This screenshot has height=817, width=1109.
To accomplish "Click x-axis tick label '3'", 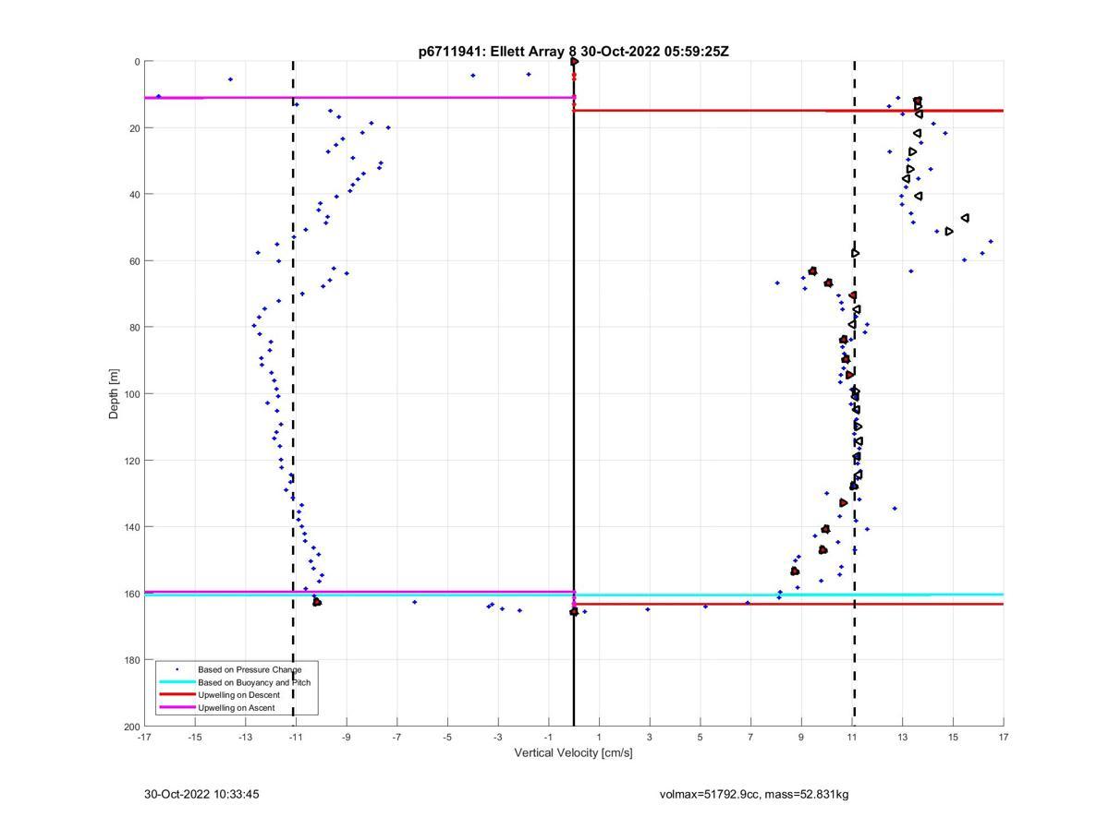I will click(650, 737).
